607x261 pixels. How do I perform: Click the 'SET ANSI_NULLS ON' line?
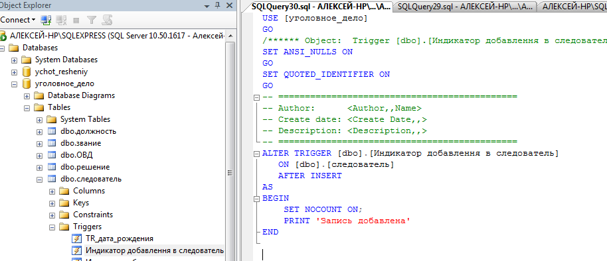click(307, 52)
